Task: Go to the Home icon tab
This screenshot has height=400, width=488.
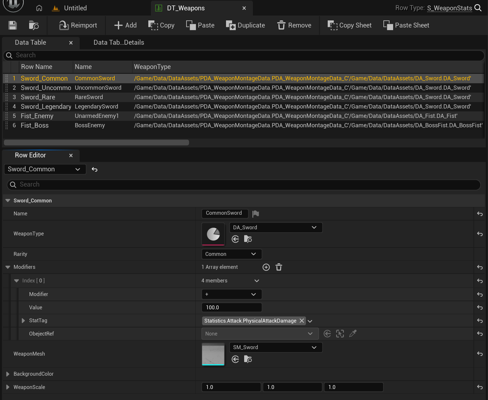Action: (x=39, y=8)
